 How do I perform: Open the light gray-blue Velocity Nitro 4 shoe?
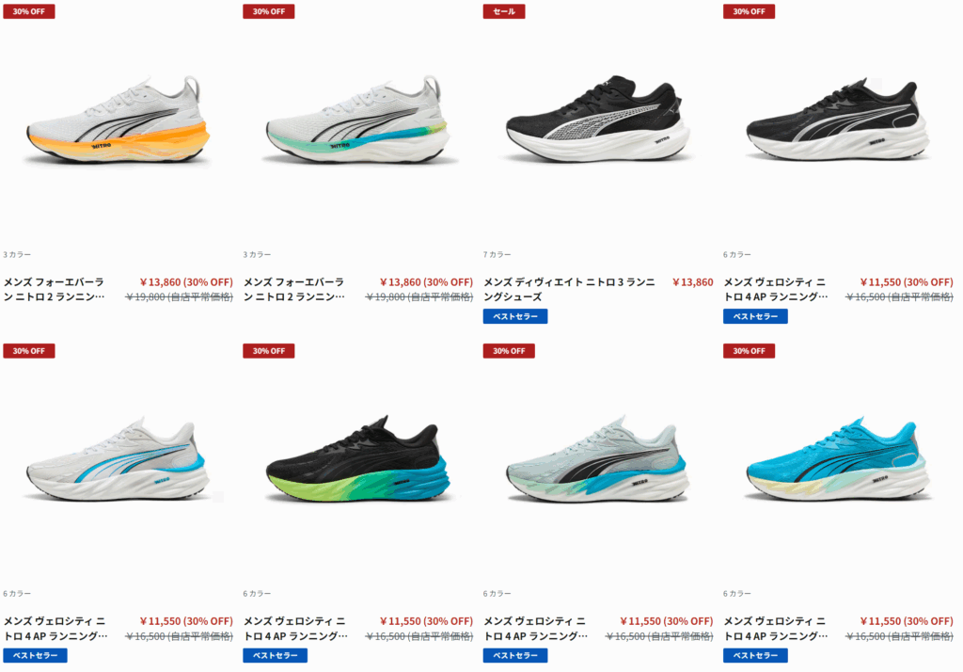tap(598, 458)
